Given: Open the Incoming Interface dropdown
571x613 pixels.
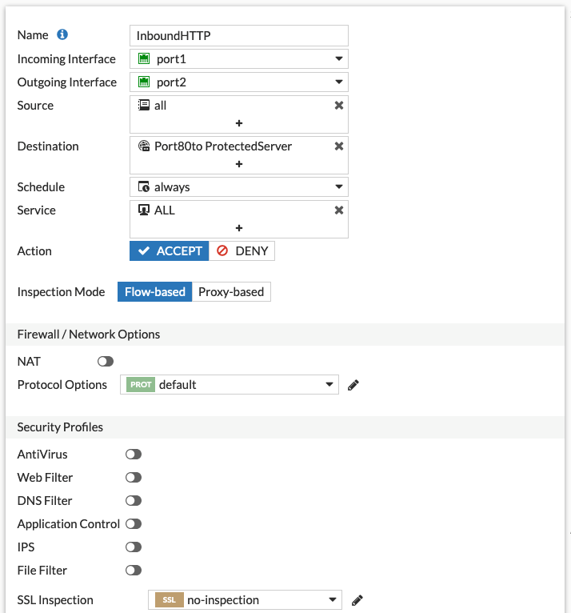Looking at the screenshot, I should [238, 59].
